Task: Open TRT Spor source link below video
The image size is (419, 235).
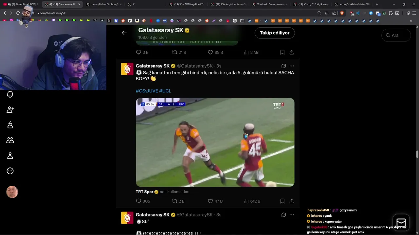Action: click(144, 192)
